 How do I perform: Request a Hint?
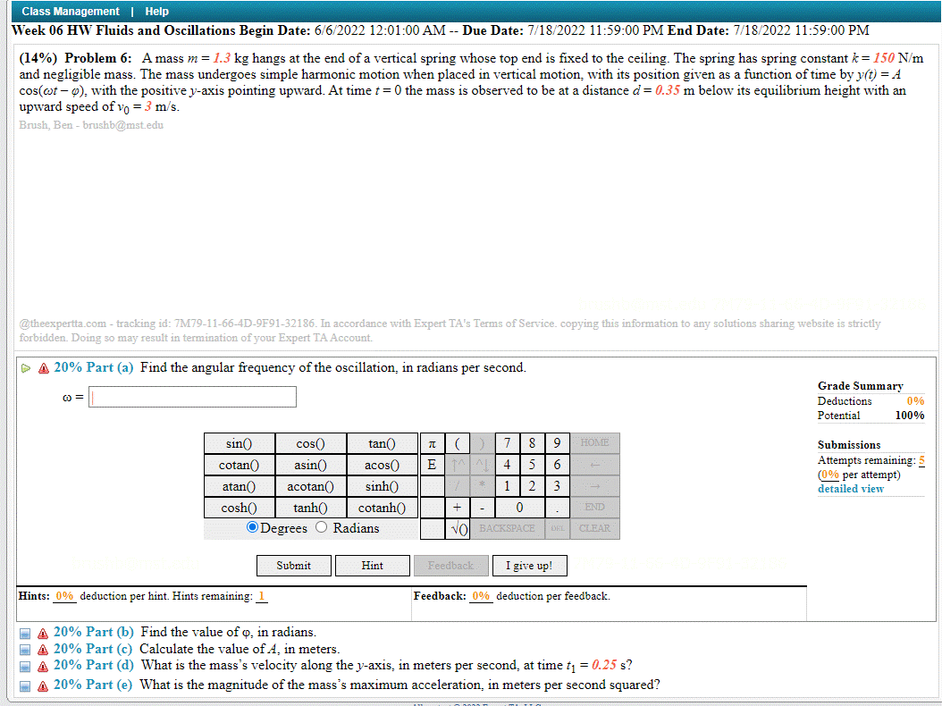pyautogui.click(x=373, y=566)
